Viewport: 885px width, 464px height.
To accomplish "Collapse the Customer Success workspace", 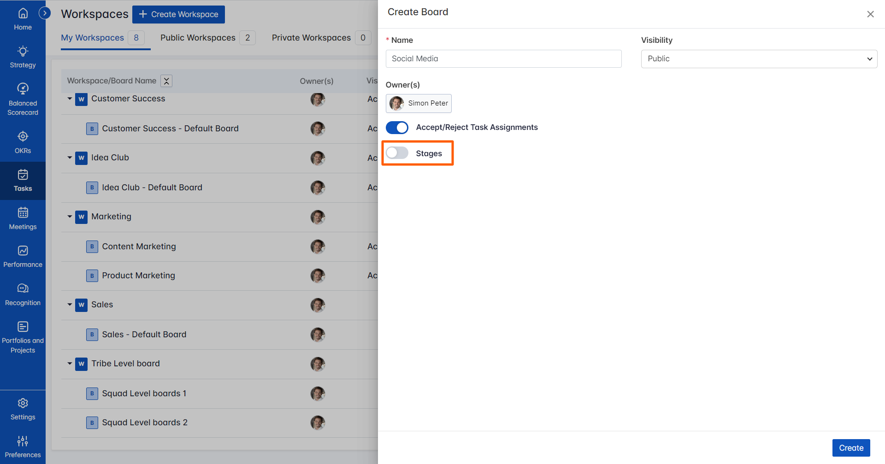I will pyautogui.click(x=70, y=99).
